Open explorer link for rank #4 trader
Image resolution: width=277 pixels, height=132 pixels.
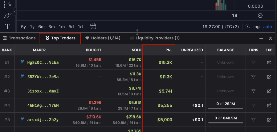tap(269, 106)
